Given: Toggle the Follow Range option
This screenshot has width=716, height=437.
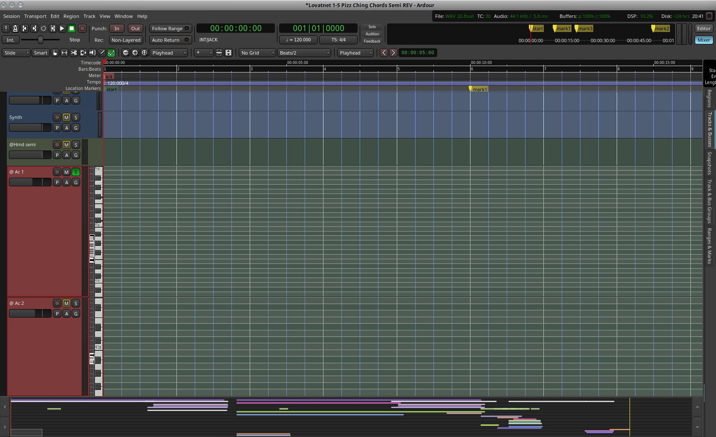Looking at the screenshot, I should coord(170,29).
